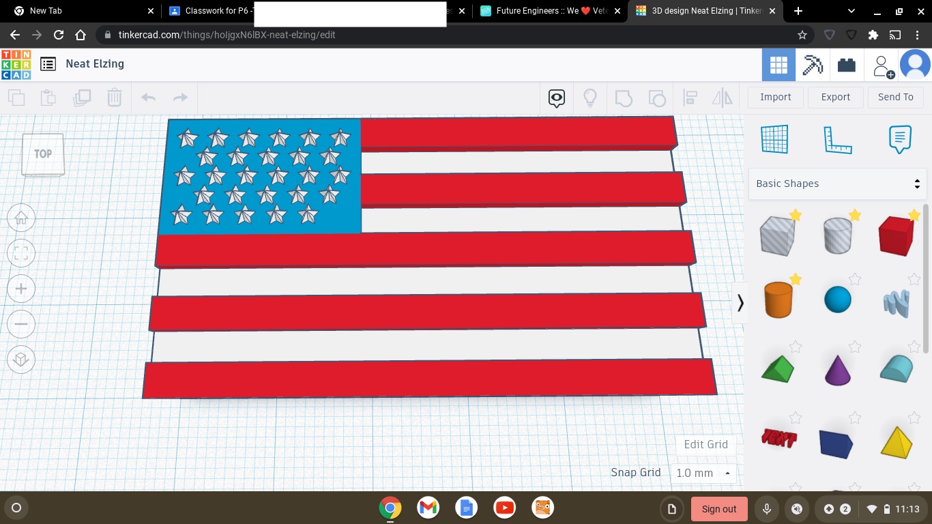Pick the yellow Pyramid shape

point(897,442)
